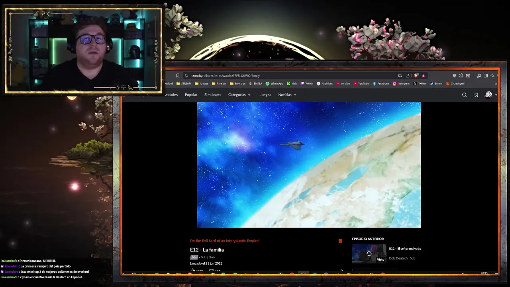
Task: Open the media control music note icon
Action: (479, 76)
